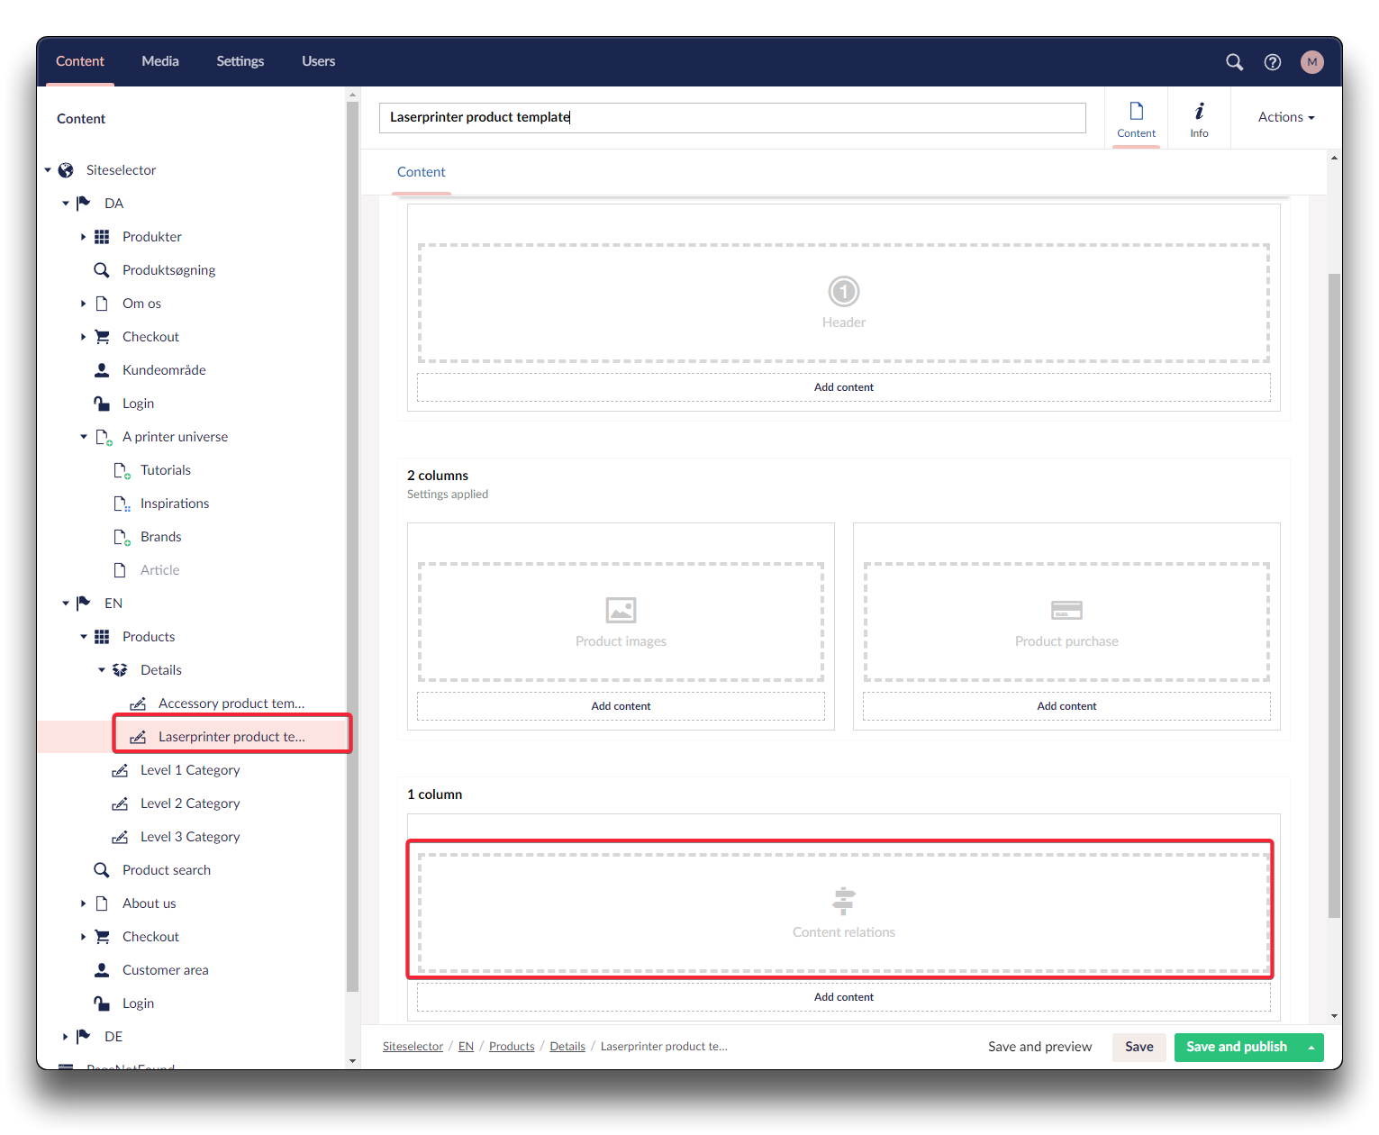Open the Info panel icon
The height and width of the screenshot is (1135, 1379).
pos(1199,118)
